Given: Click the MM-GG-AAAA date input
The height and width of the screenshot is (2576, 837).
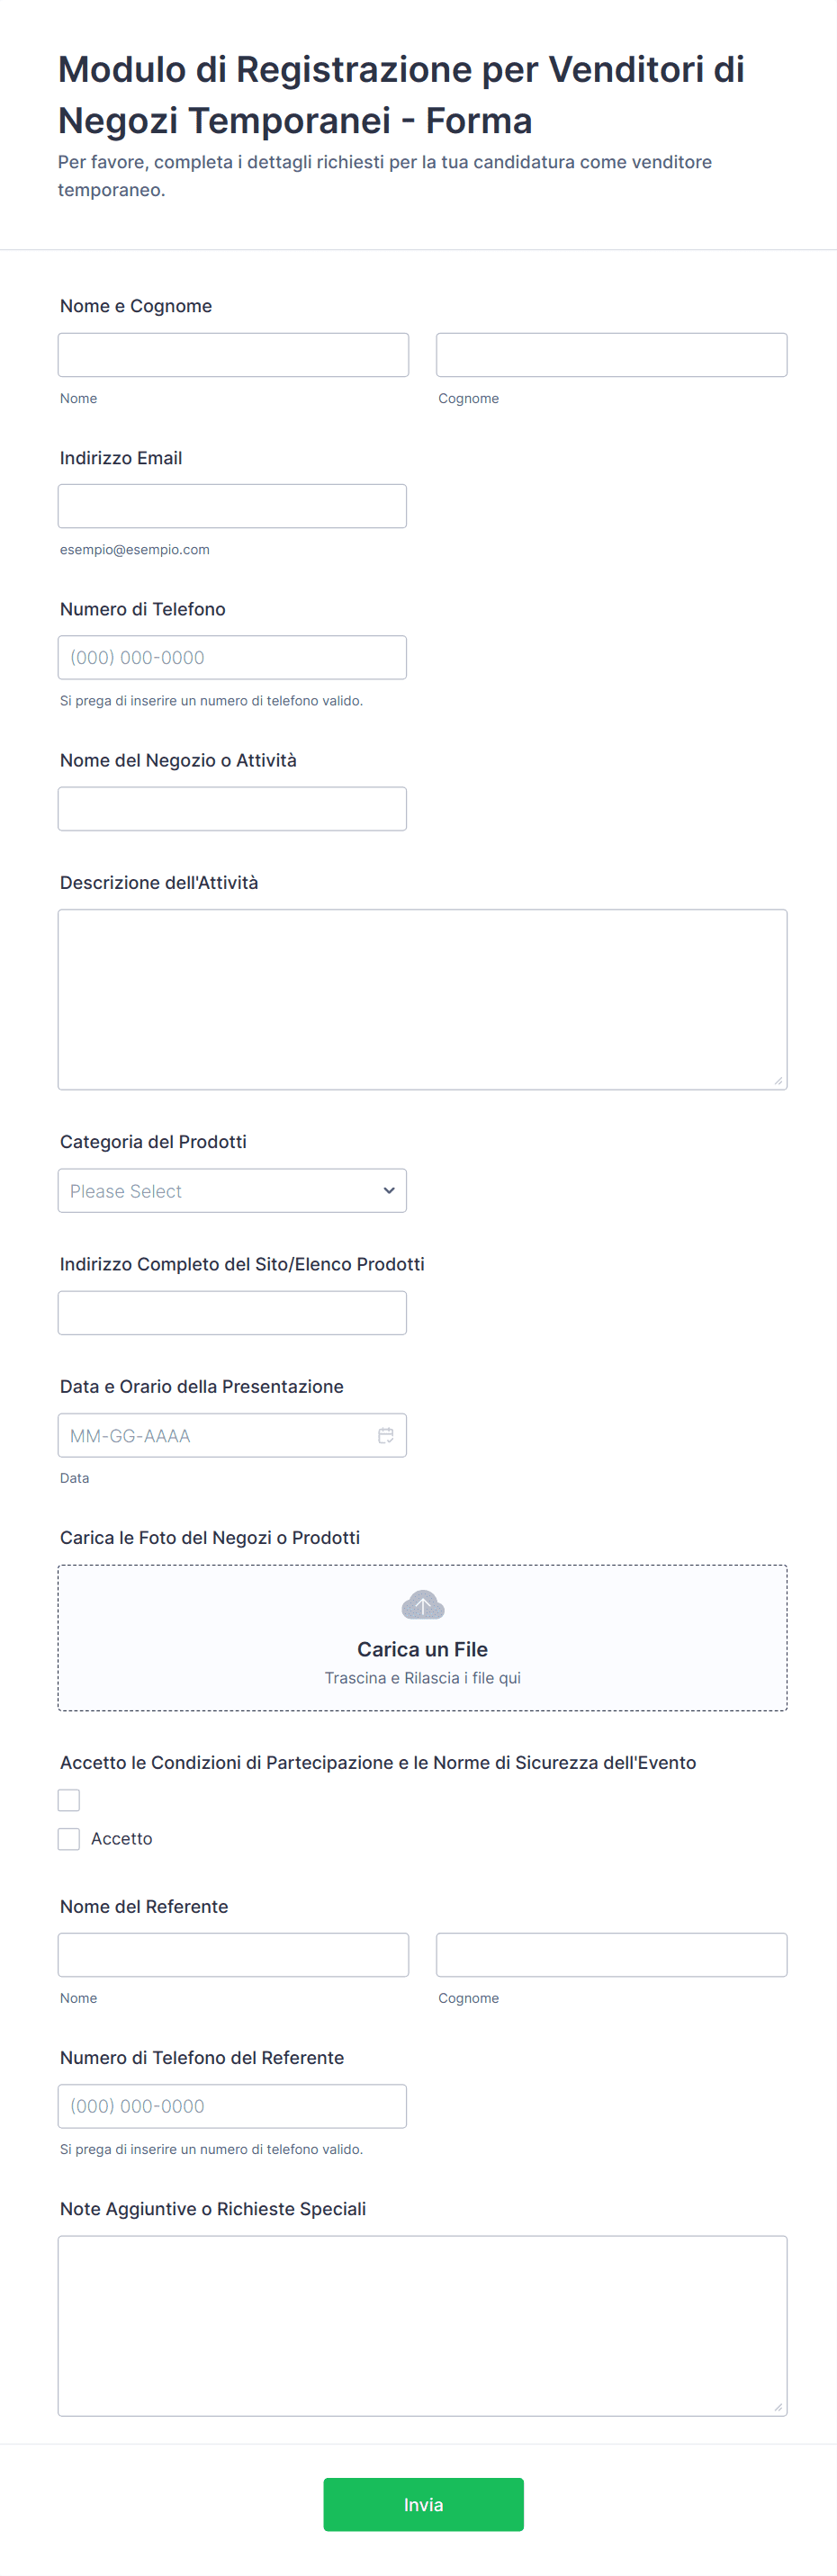Looking at the screenshot, I should (x=215, y=1435).
